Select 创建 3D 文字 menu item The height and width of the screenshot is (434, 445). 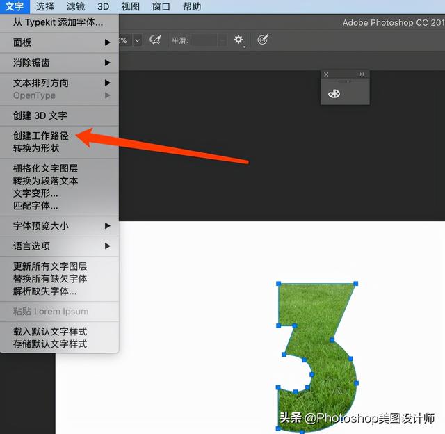point(59,115)
